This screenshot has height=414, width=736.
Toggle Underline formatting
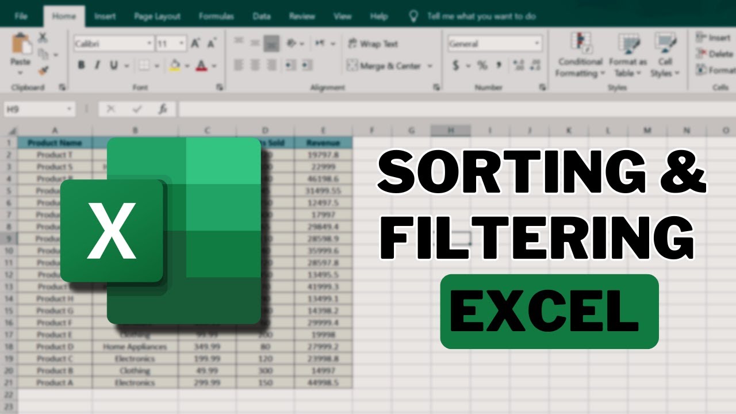pyautogui.click(x=113, y=66)
